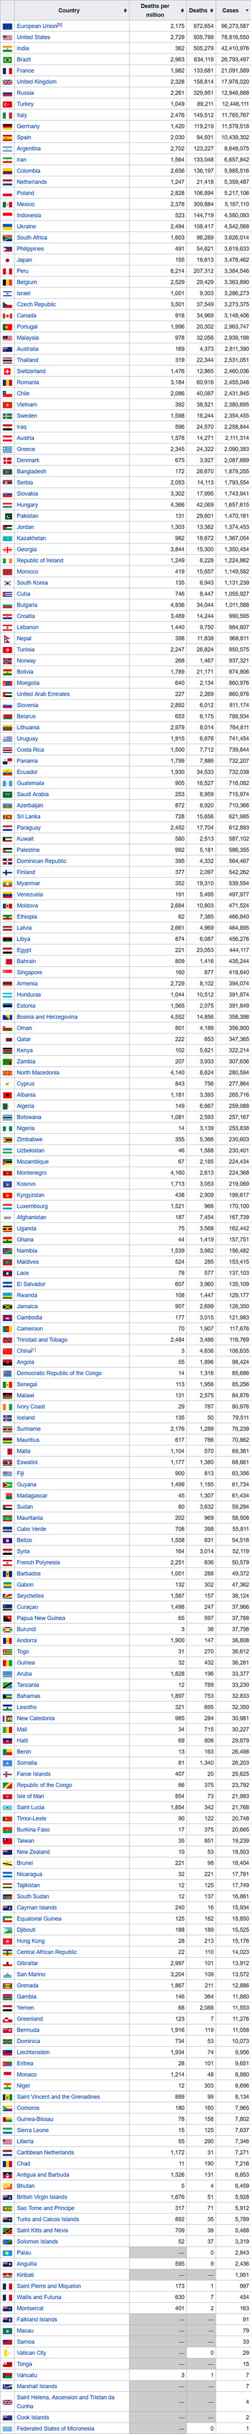Screen dimensions: 251x2434
Task: Click the Brazil flag icon
Action: (8, 60)
